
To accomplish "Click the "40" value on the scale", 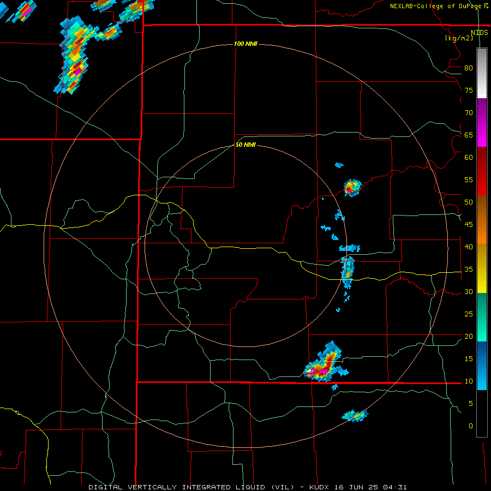I will pyautogui.click(x=469, y=247).
